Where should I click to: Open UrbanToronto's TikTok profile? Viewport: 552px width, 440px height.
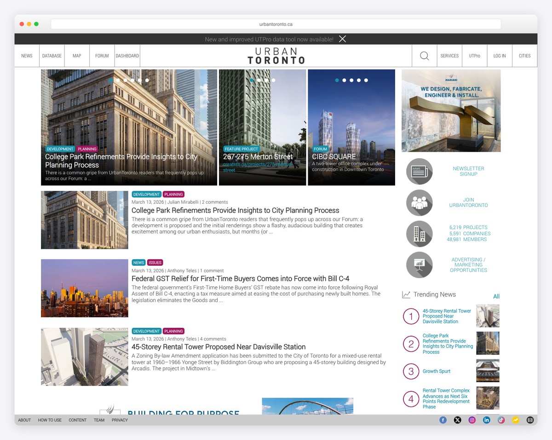(501, 420)
